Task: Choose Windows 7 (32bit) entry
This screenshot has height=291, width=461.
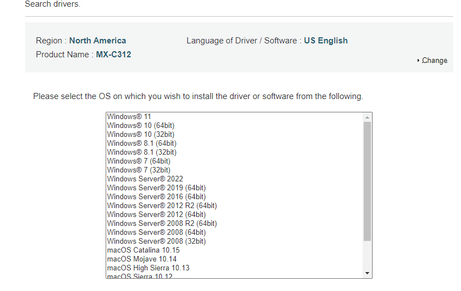Action: tap(138, 170)
